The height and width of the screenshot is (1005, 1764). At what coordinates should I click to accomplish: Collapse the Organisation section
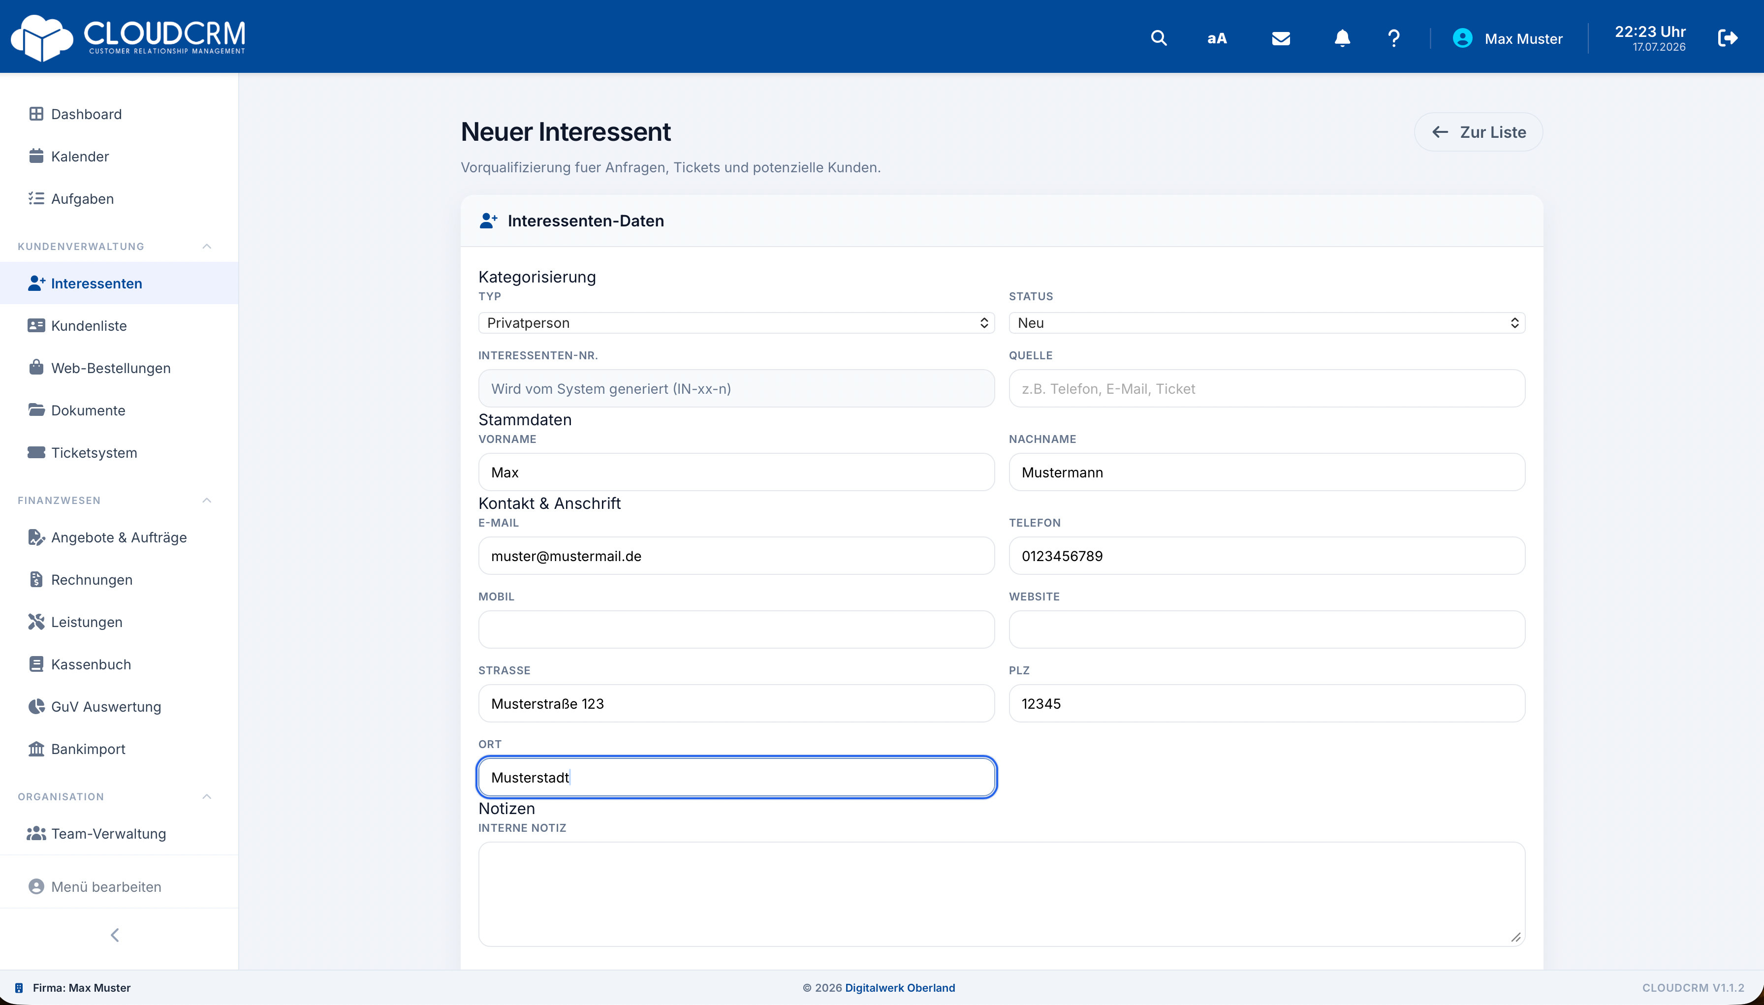(x=206, y=796)
